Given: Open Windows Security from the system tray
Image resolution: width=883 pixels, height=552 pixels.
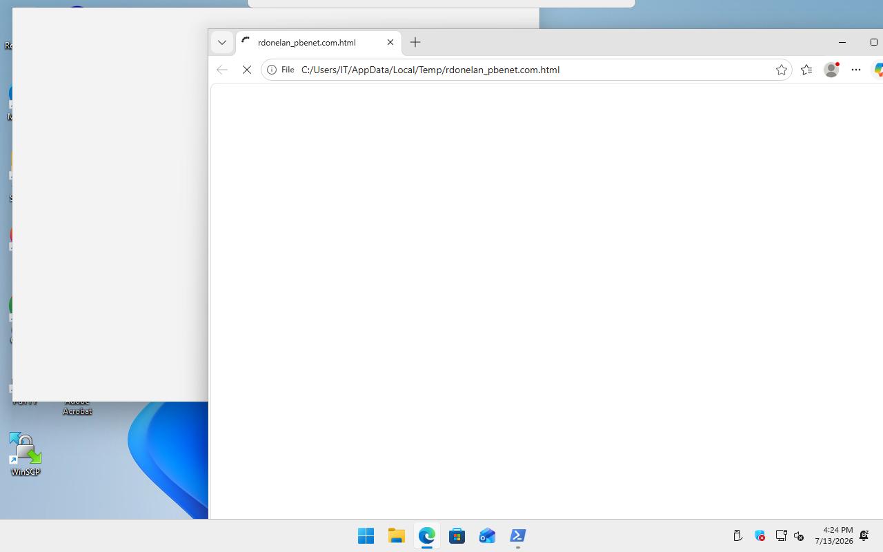Looking at the screenshot, I should pyautogui.click(x=760, y=535).
